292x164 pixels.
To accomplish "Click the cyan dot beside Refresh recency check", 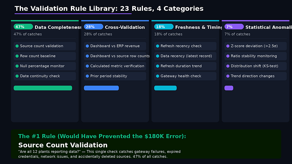I will pyautogui.click(x=158, y=46).
